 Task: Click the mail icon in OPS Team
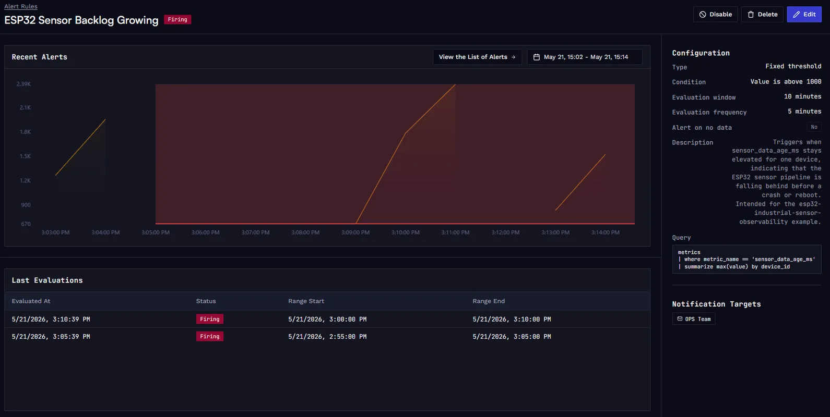[x=680, y=319]
